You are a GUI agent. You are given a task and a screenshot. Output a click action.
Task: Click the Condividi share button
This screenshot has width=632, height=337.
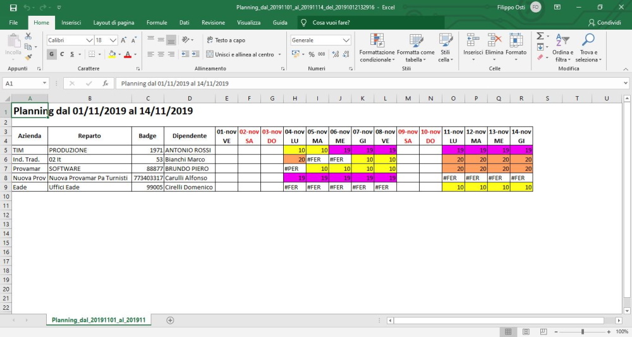point(605,23)
